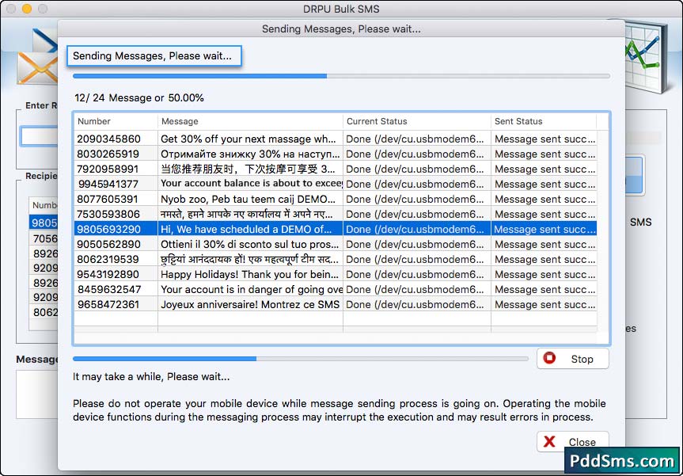Click Current Status cell of row 9658472361
The height and width of the screenshot is (476, 683).
click(416, 304)
